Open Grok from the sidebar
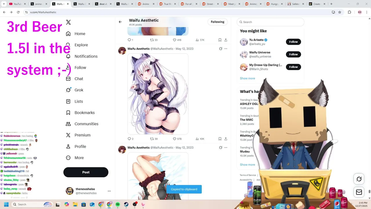 pos(74,90)
